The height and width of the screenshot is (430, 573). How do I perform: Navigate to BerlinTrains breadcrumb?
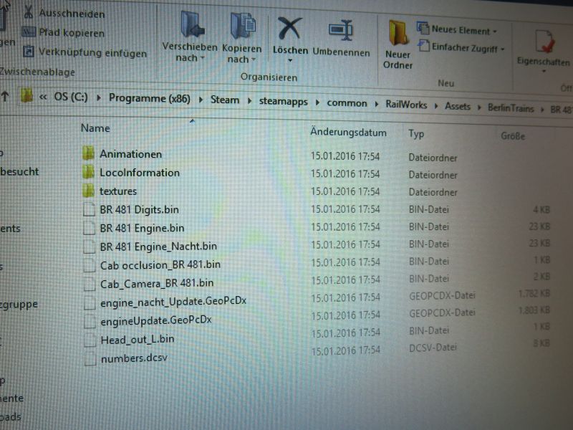(x=511, y=108)
